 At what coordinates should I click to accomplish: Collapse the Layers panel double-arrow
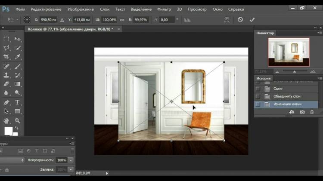(x=67, y=138)
